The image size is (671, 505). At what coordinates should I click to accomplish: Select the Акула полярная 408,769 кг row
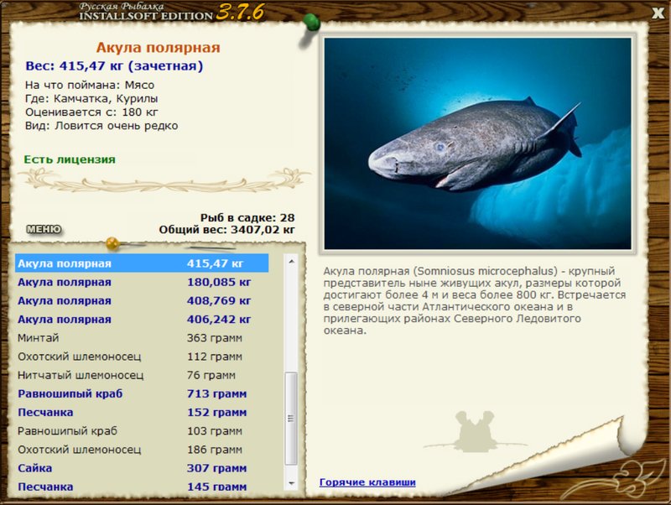click(x=142, y=300)
